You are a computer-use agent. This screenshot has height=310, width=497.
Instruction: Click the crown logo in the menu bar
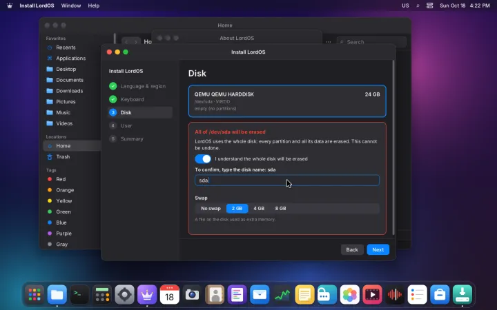[x=10, y=6]
